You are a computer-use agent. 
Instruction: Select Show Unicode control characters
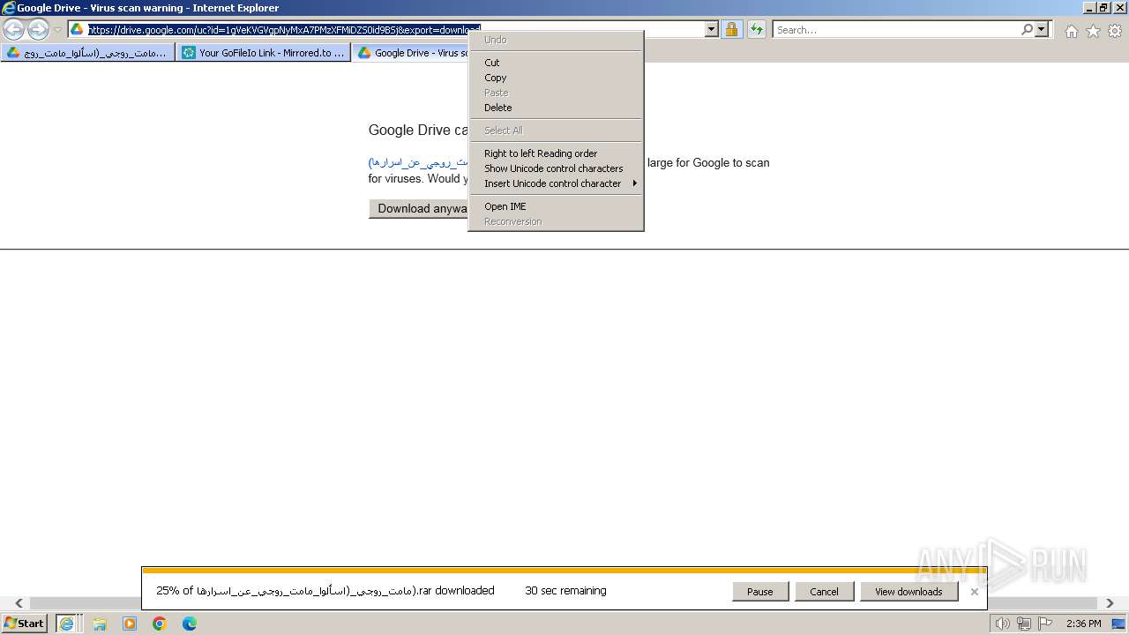pyautogui.click(x=555, y=168)
